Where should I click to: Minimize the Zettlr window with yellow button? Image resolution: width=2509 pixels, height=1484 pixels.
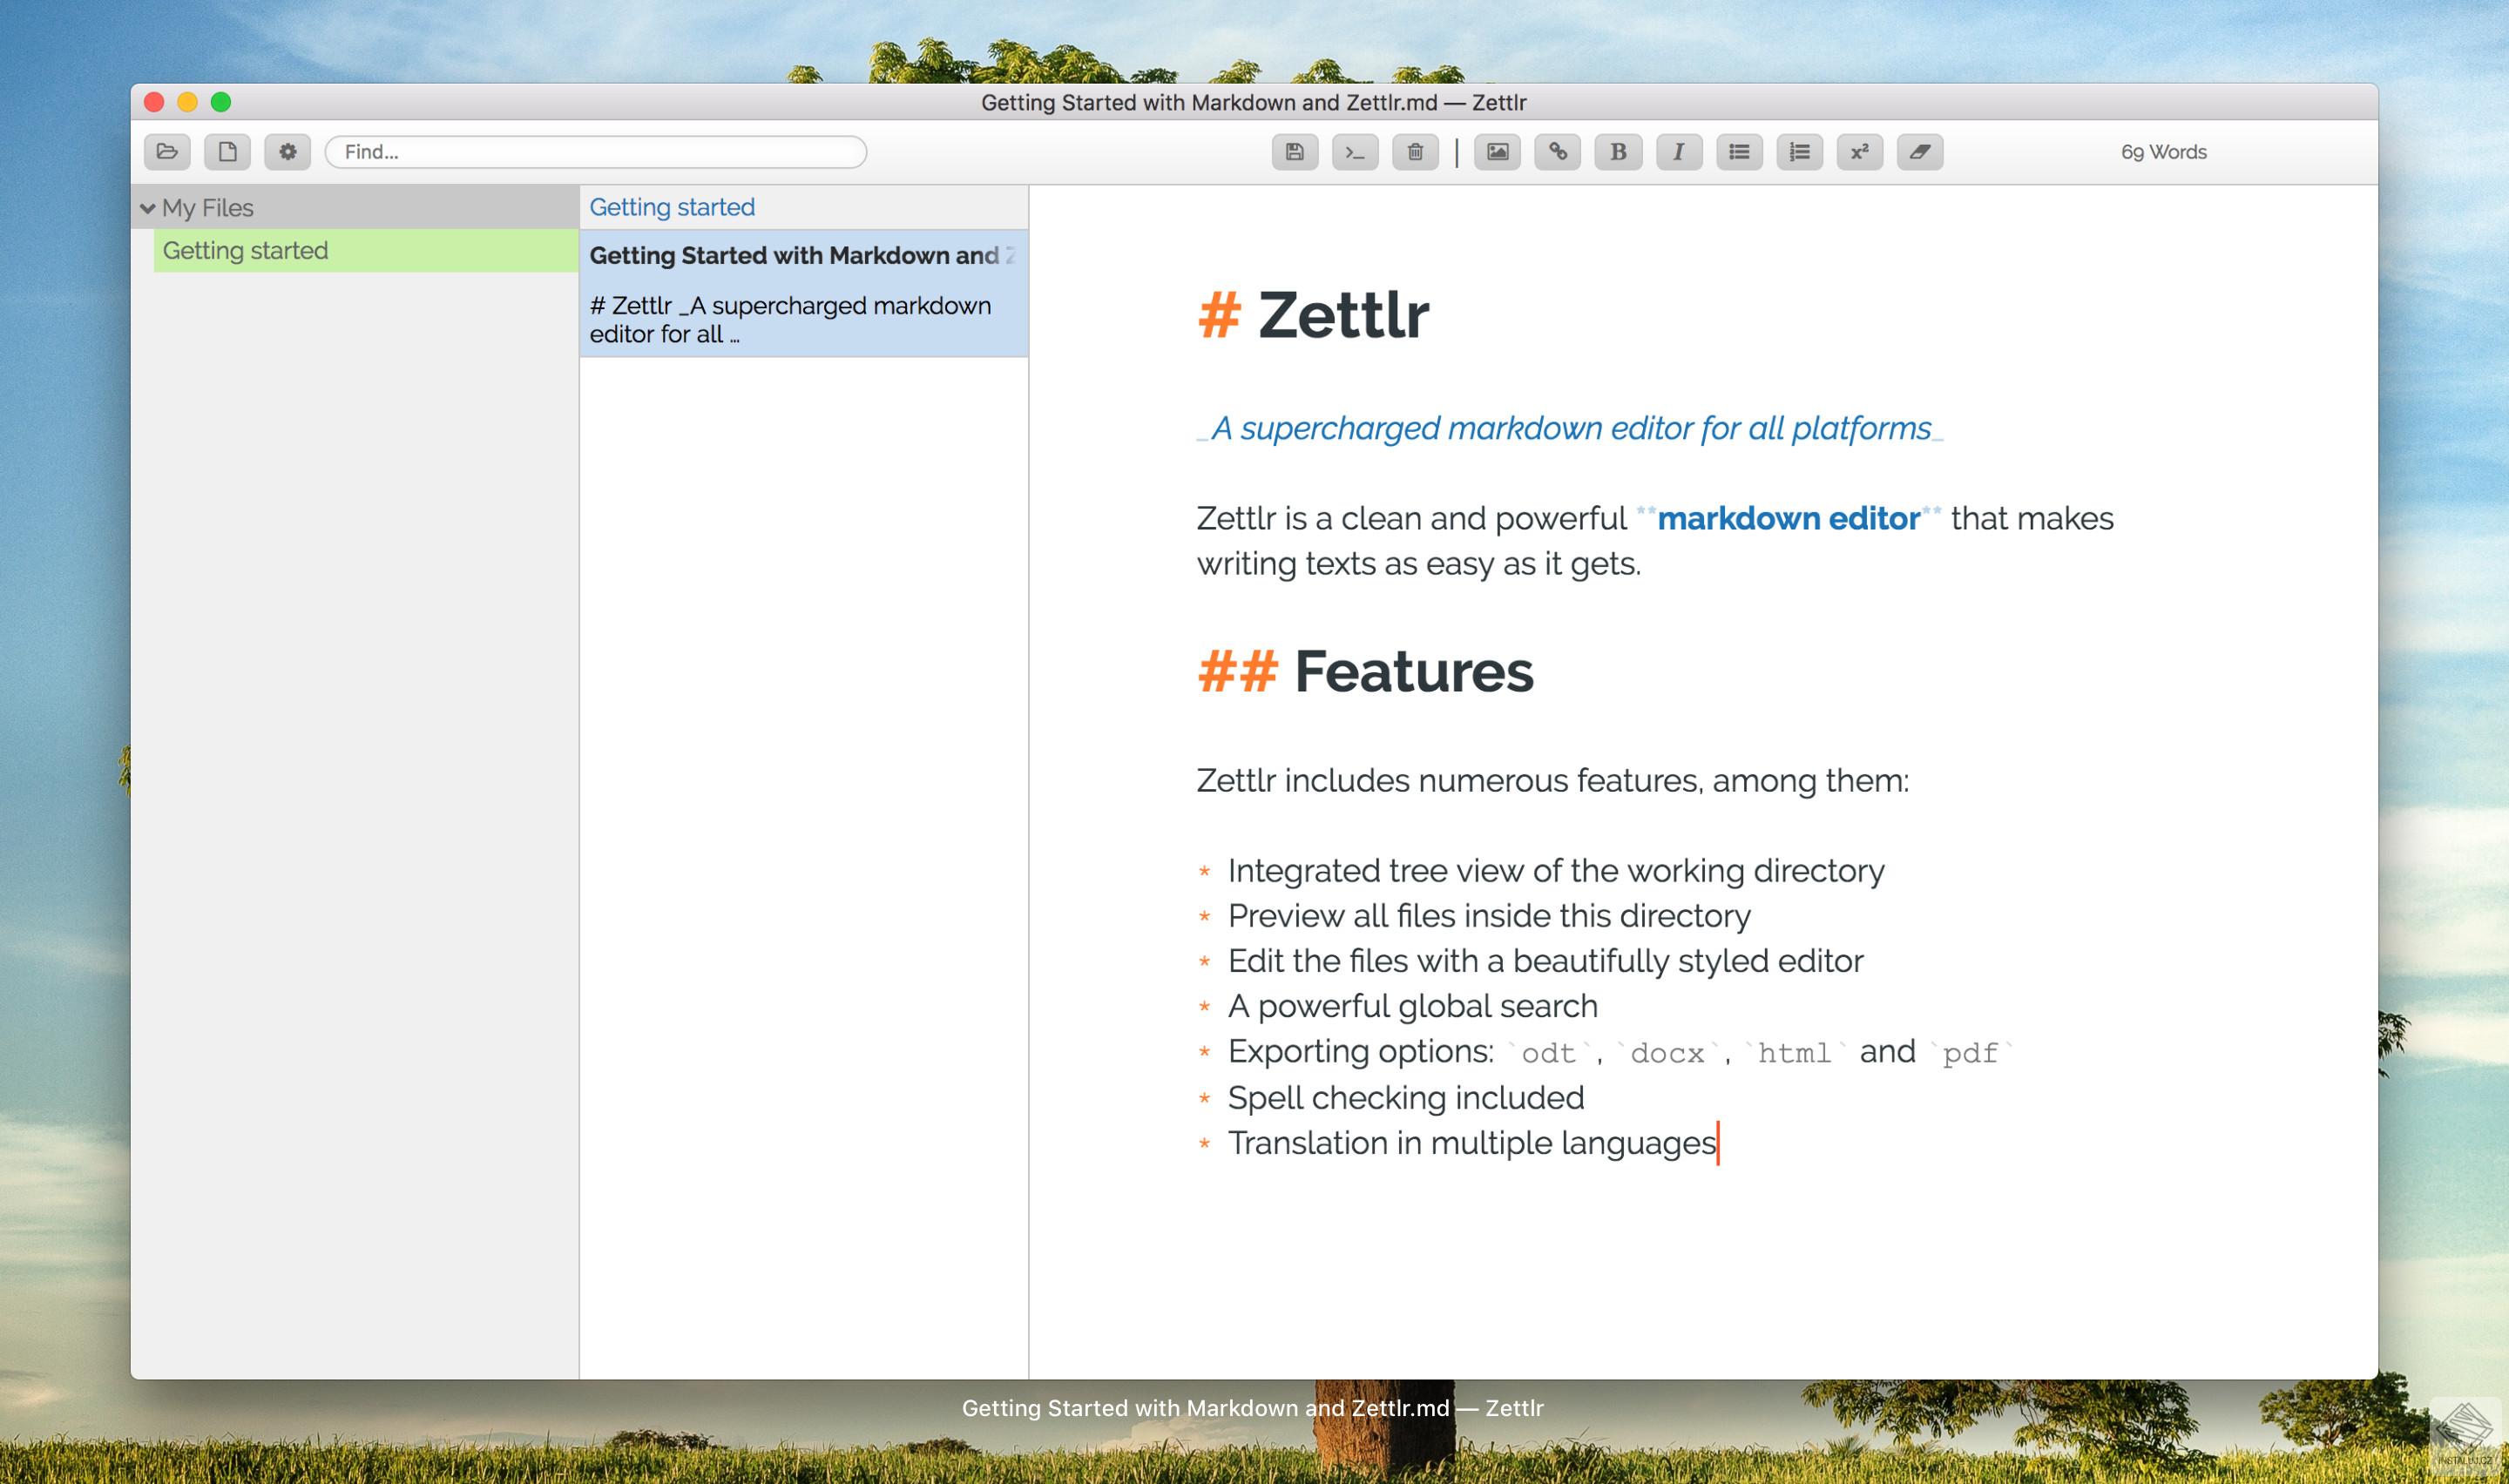coord(187,102)
